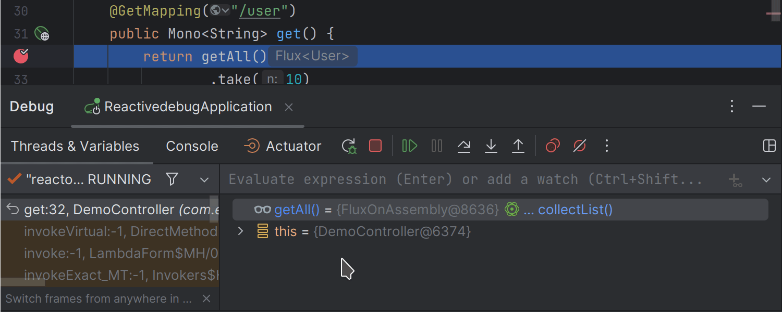Select the get:32, DemoController frame
This screenshot has width=782, height=312.
109,210
